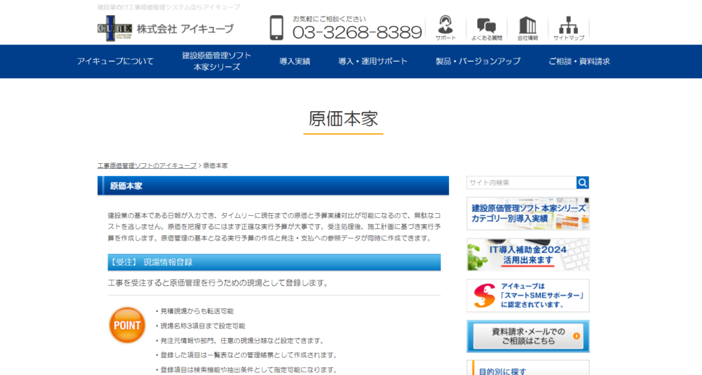Screen dimensions: 702x375
Task: Open ご相談・資料請求 menu item
Action: (x=579, y=61)
